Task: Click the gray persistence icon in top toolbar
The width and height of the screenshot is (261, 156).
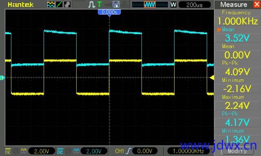Action: 67,4
